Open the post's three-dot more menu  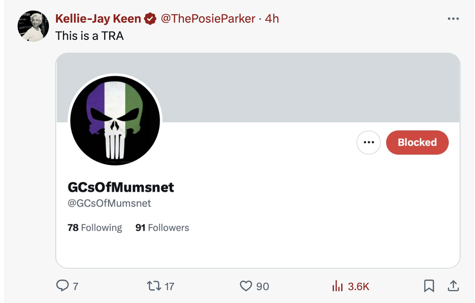453,18
